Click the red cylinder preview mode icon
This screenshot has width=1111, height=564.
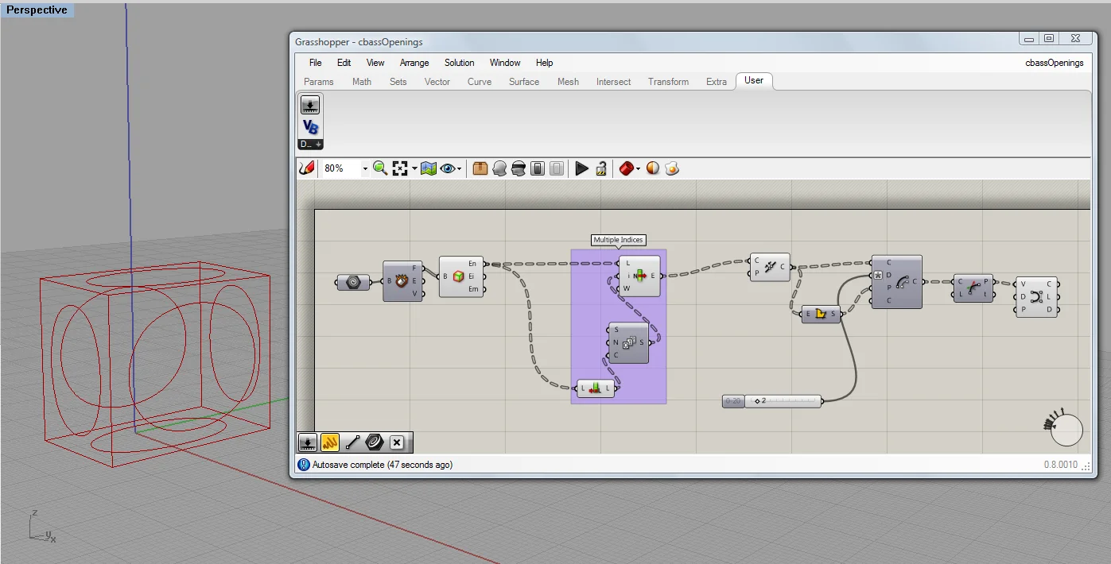coord(627,168)
